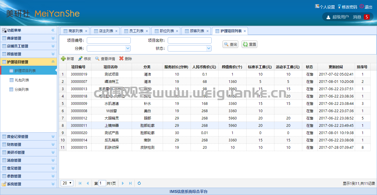Collapse the 护理项目管理 accordion chevron
The image size is (377, 195).
click(x=53, y=62)
